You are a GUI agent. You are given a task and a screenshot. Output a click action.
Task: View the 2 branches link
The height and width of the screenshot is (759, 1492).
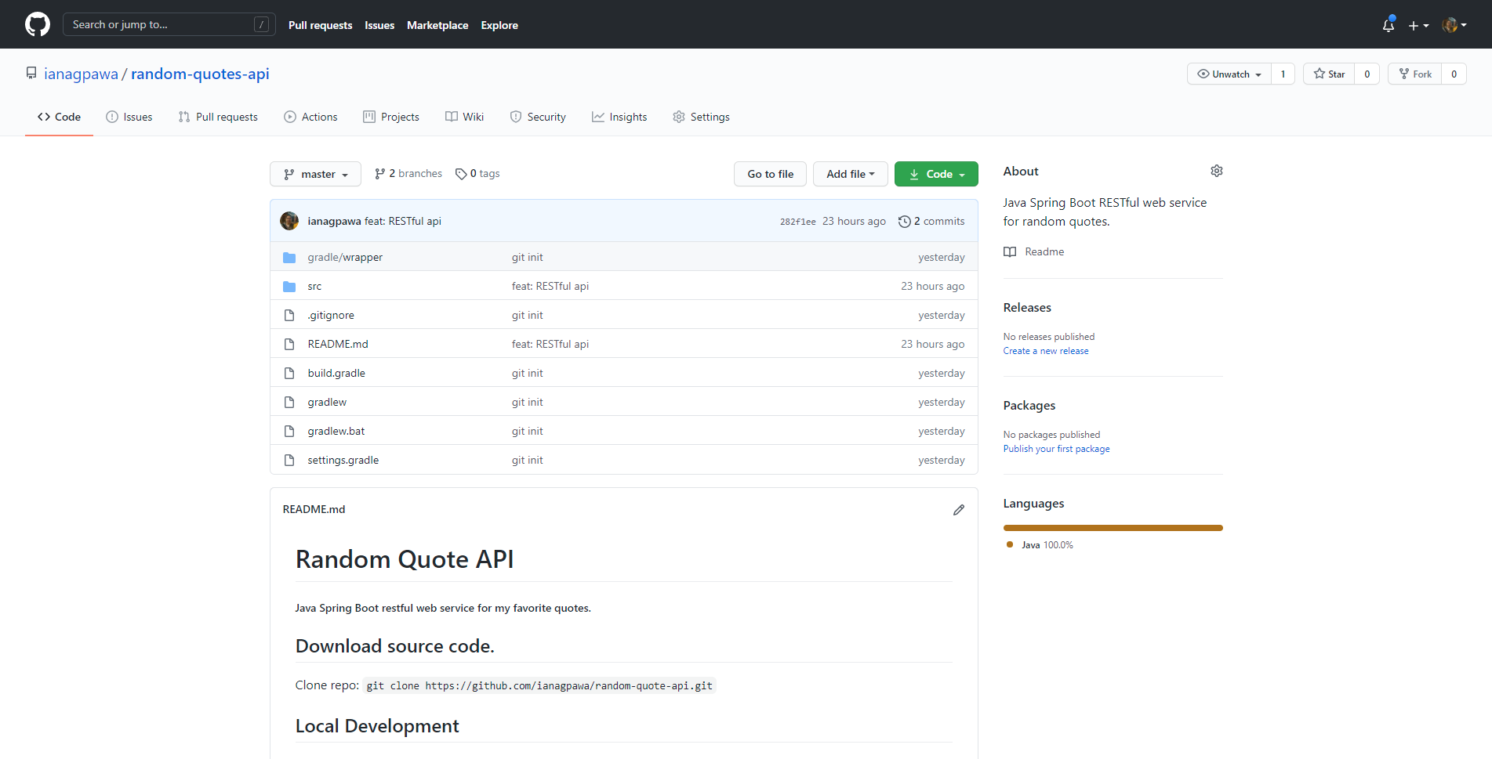point(408,174)
